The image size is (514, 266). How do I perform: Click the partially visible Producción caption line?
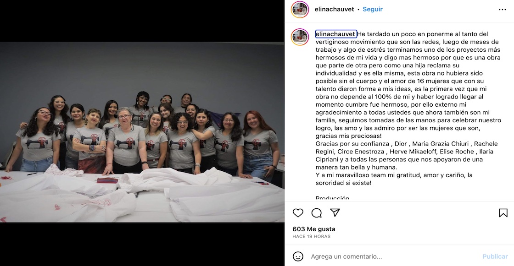point(332,198)
